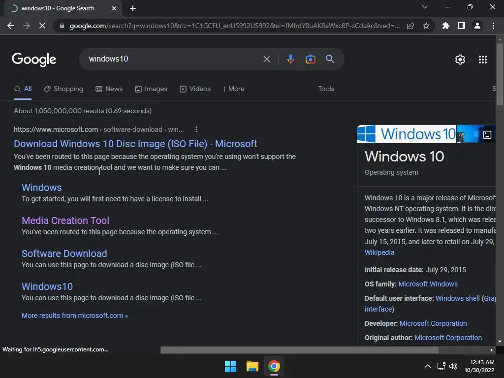View site information via the lock icon

coord(62,26)
